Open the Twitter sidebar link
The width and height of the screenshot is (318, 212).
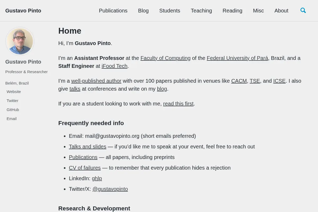12,101
